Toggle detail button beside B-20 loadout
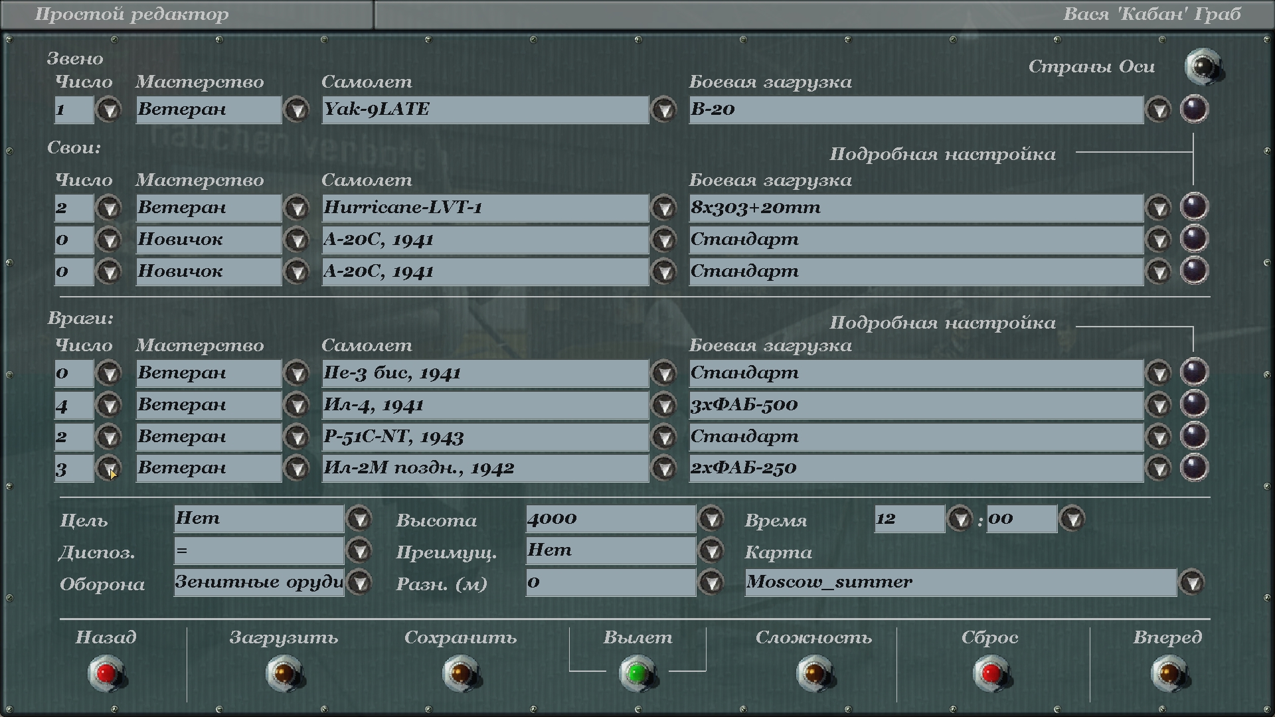This screenshot has height=717, width=1275. (x=1193, y=109)
